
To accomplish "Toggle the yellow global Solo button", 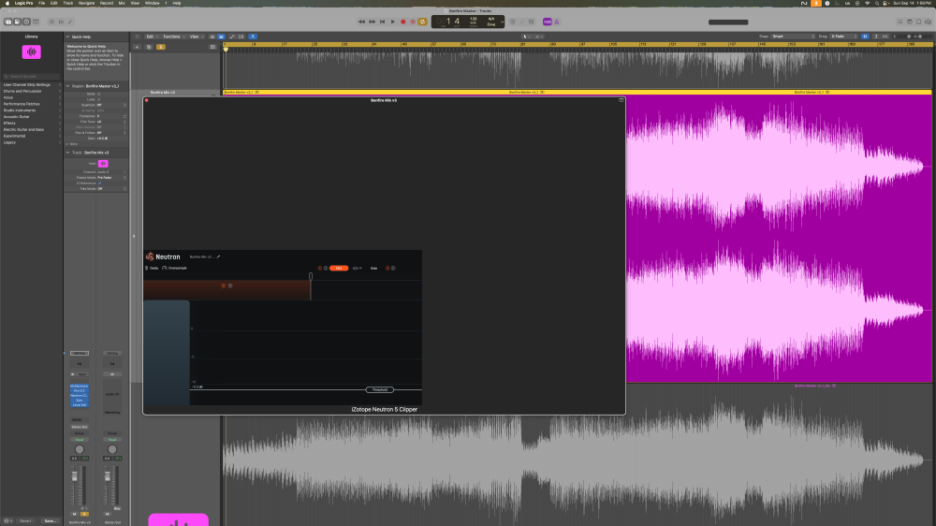I will [x=161, y=47].
